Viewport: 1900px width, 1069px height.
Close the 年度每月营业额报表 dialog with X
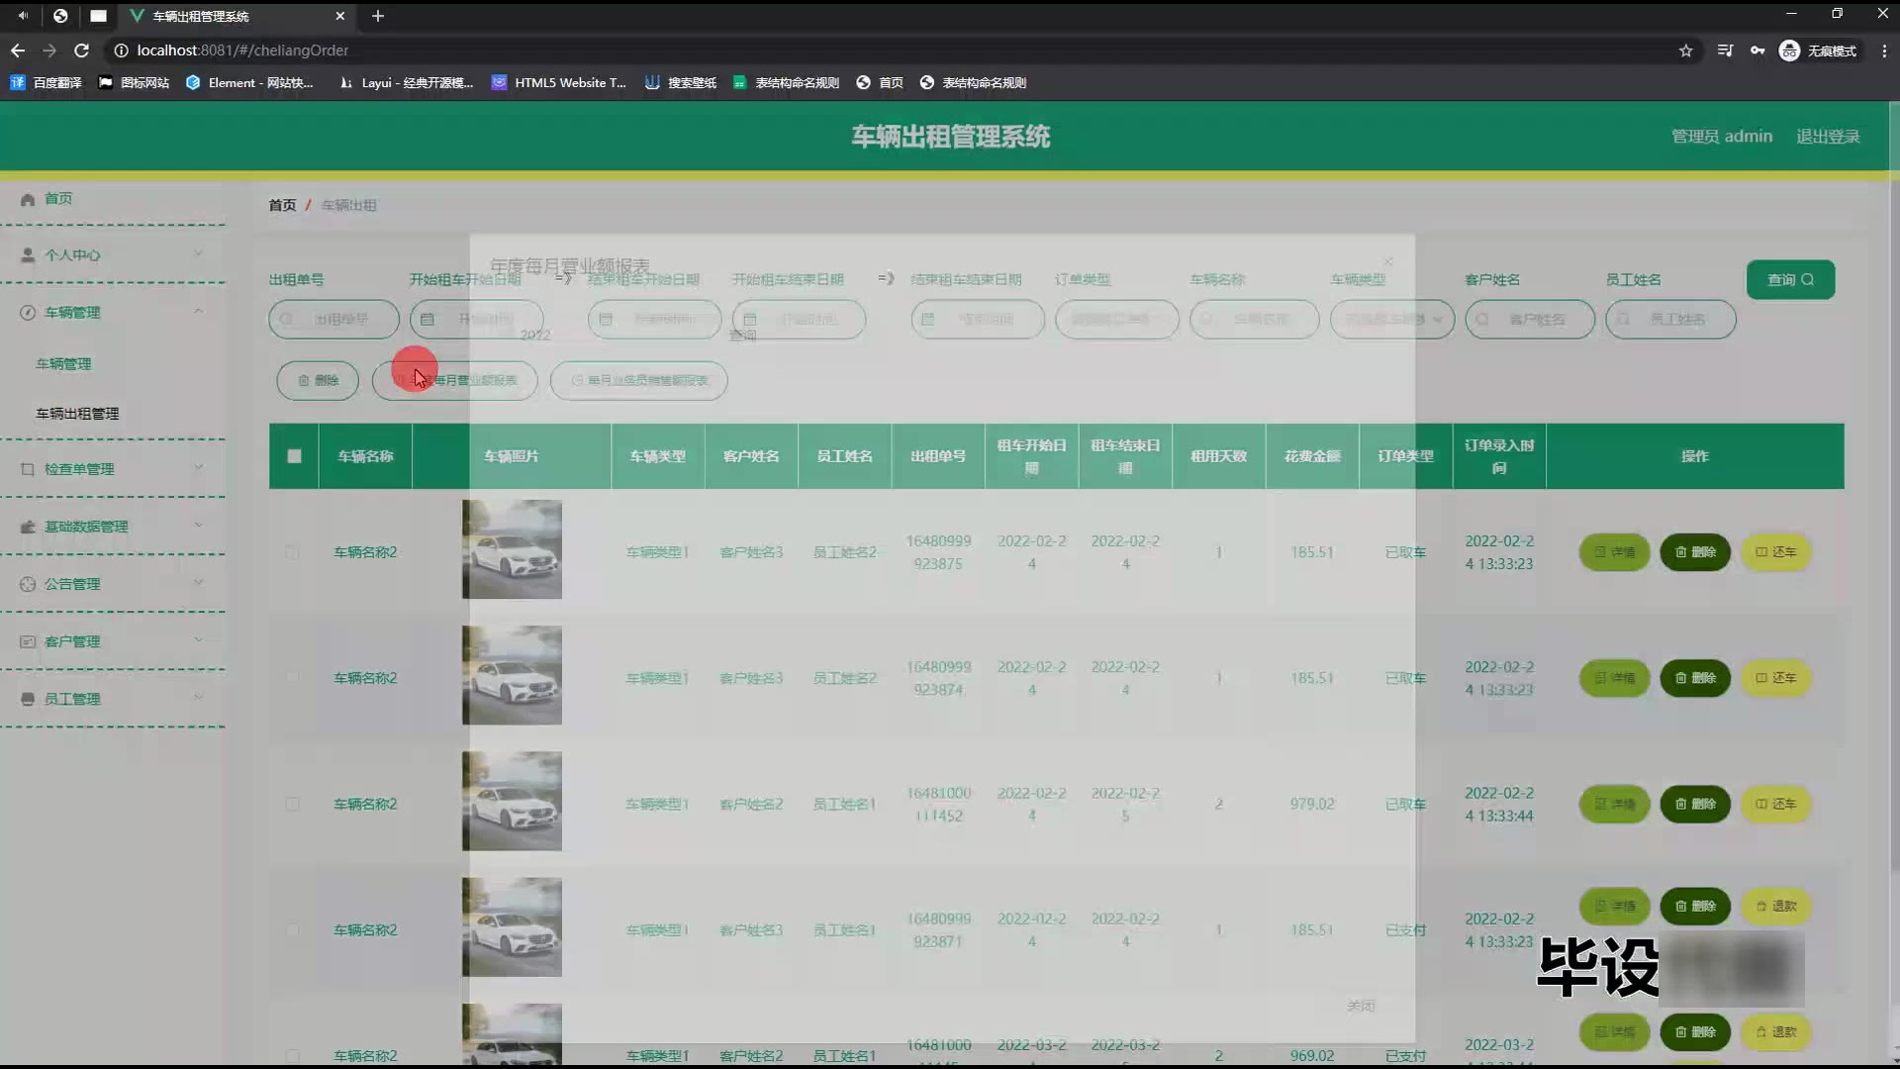coord(1388,262)
